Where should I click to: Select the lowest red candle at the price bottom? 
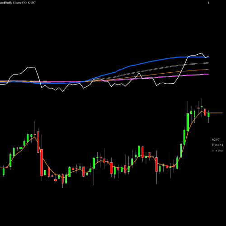click(63, 179)
